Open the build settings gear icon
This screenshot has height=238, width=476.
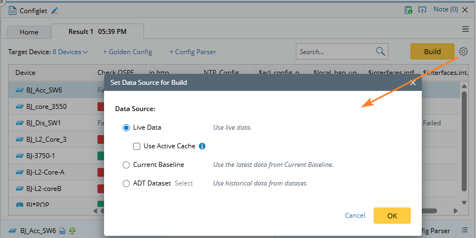click(x=463, y=51)
